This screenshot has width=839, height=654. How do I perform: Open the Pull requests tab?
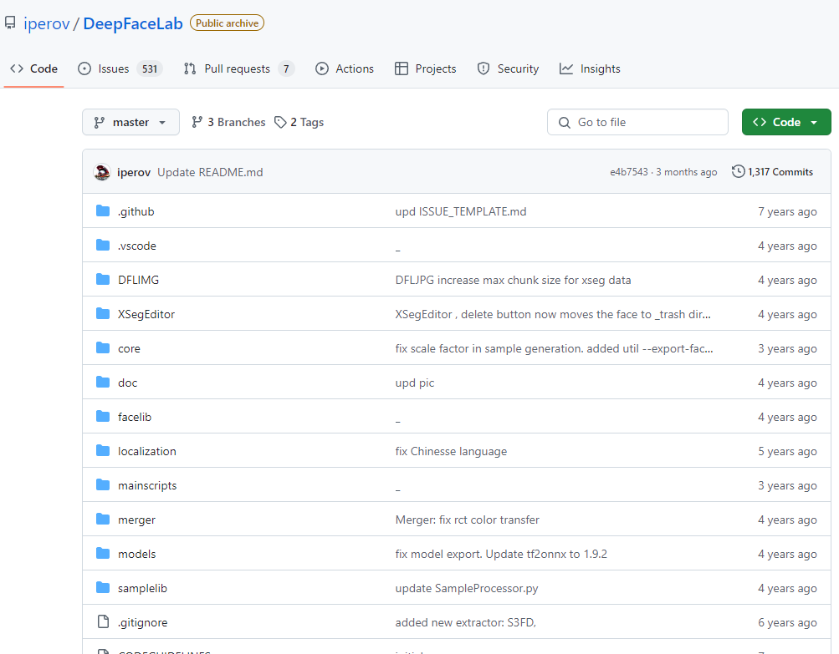coord(238,68)
